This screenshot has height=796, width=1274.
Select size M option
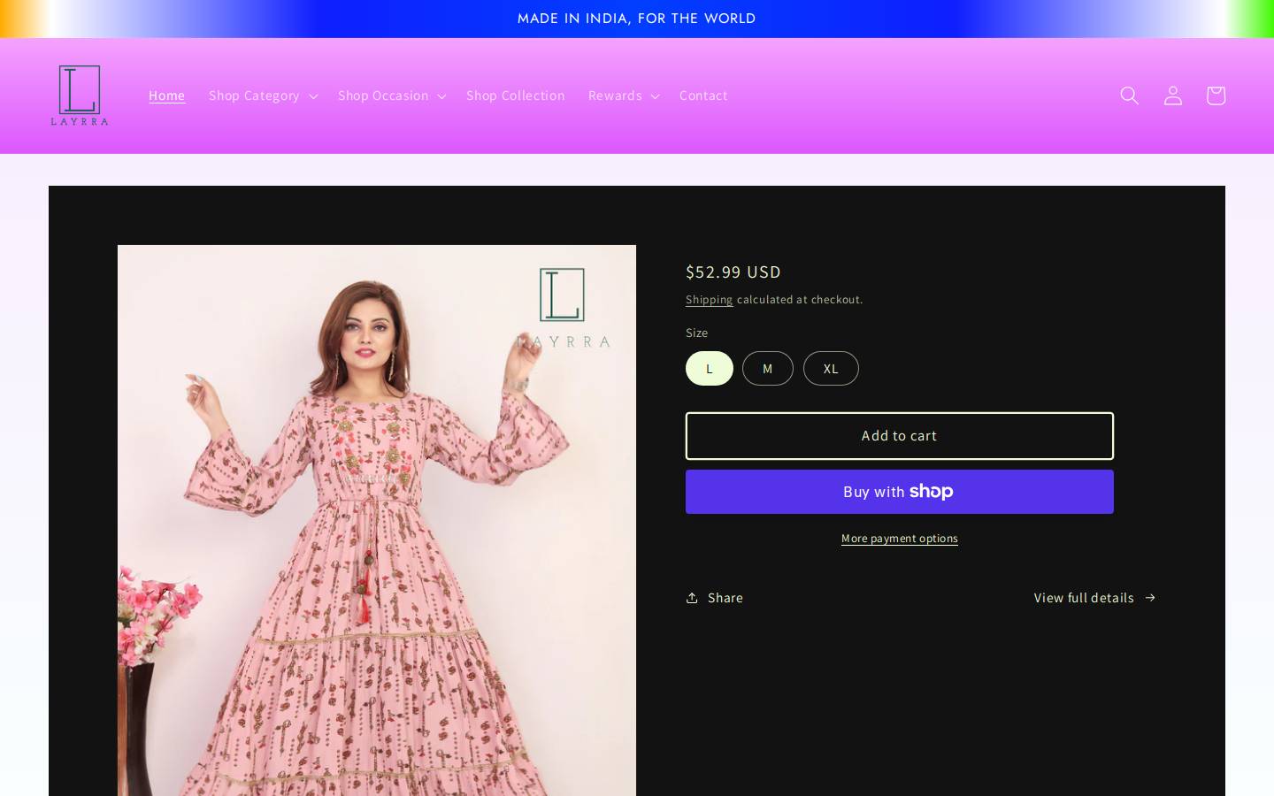point(768,369)
